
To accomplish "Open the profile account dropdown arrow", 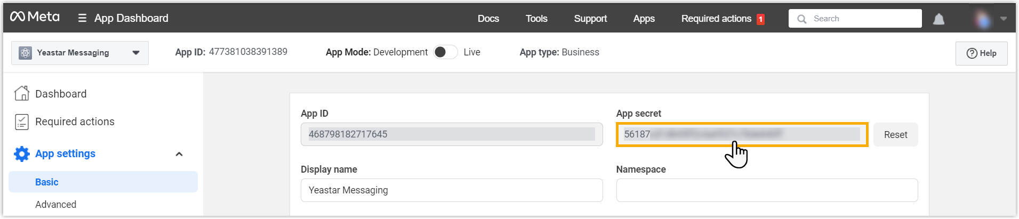I will click(1004, 19).
